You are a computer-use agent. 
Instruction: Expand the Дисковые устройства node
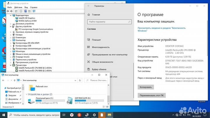pos(11,24)
